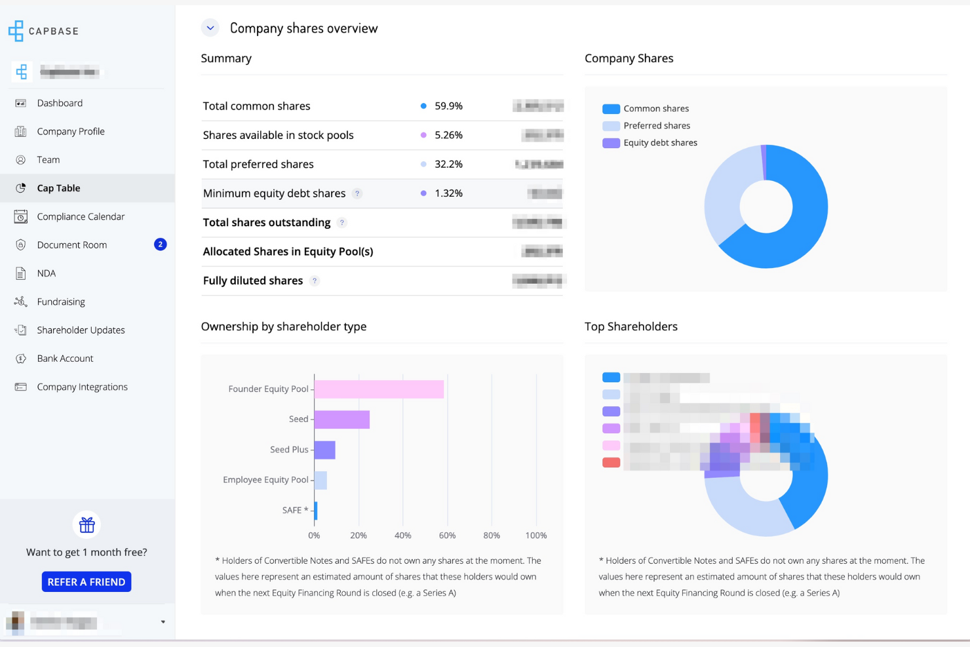
Task: Collapse the Company shares overview section
Action: (x=210, y=28)
